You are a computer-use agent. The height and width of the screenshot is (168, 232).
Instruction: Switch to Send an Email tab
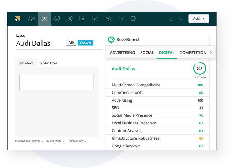coord(48,63)
